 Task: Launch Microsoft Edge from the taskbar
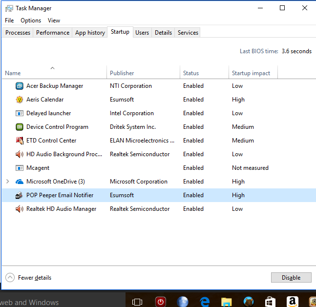tap(205, 302)
